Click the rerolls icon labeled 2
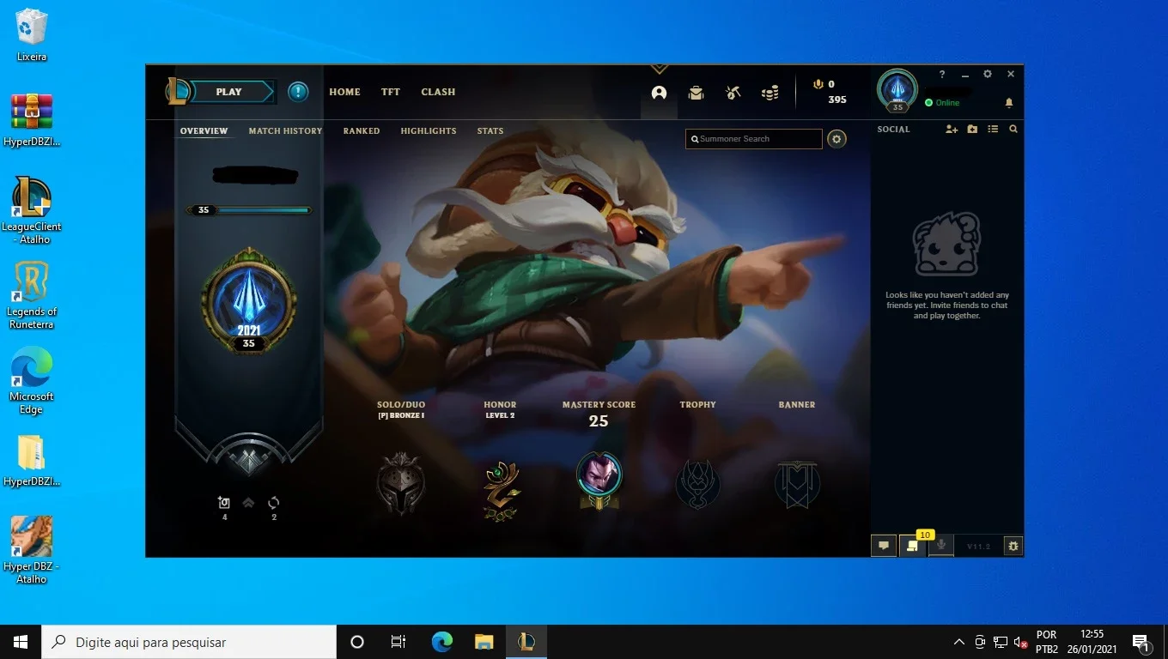The image size is (1168, 659). point(274,503)
